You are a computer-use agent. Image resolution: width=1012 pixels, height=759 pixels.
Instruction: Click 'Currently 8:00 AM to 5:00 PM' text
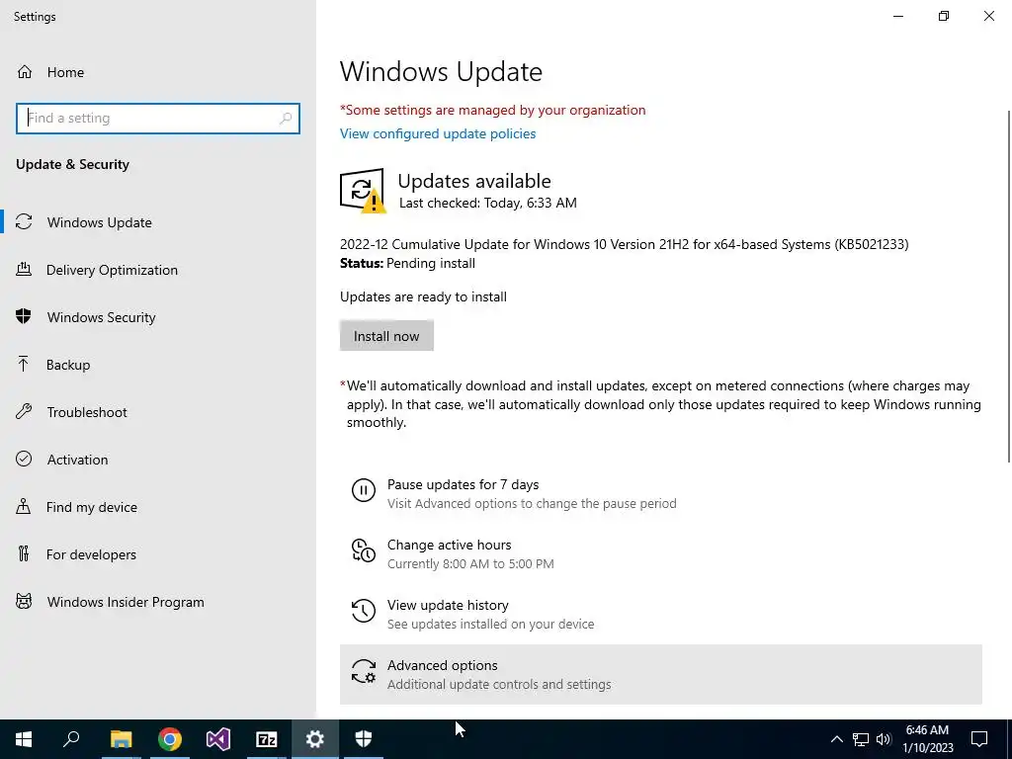tap(470, 564)
